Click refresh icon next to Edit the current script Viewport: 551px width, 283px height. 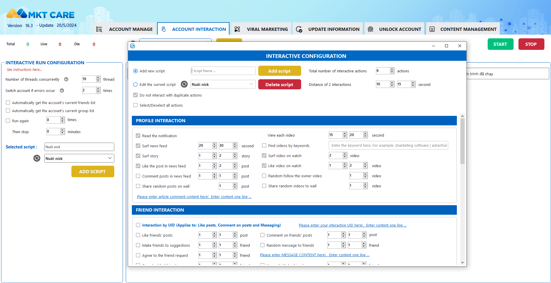[184, 84]
